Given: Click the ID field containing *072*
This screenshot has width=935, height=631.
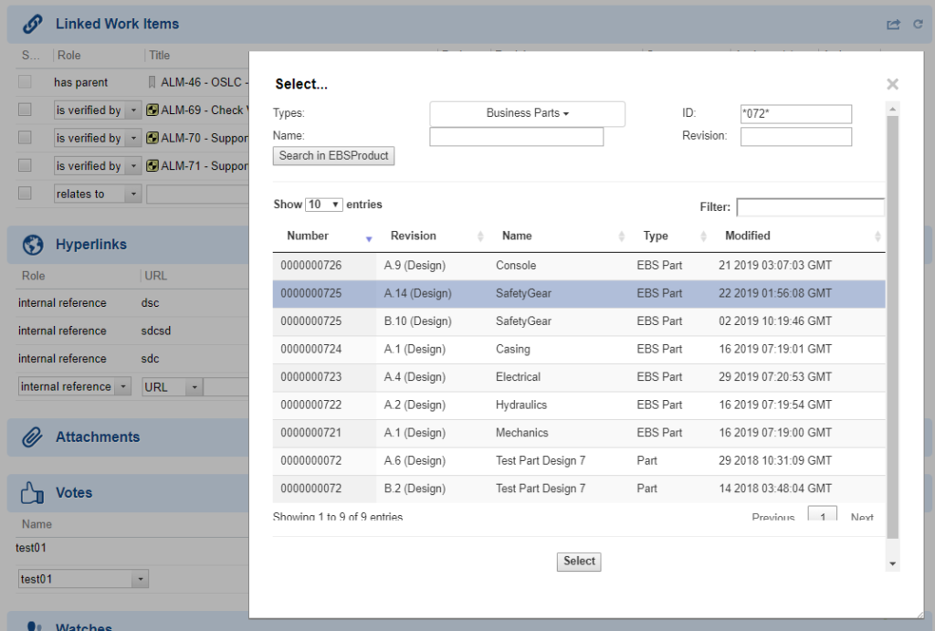Looking at the screenshot, I should pyautogui.click(x=796, y=114).
